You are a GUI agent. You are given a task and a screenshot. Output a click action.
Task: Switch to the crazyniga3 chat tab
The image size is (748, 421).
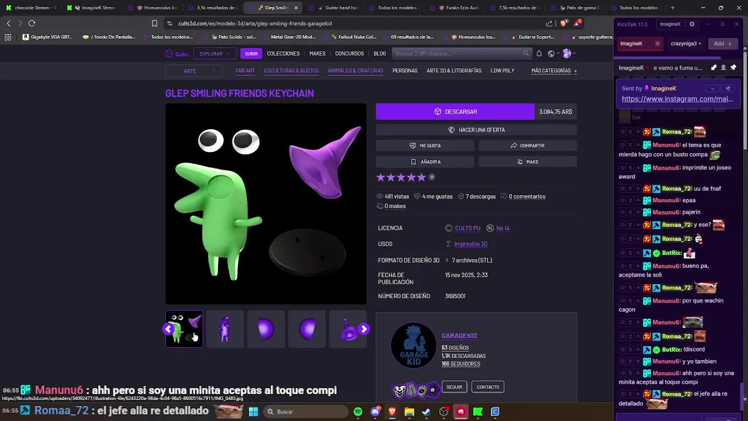pos(686,44)
